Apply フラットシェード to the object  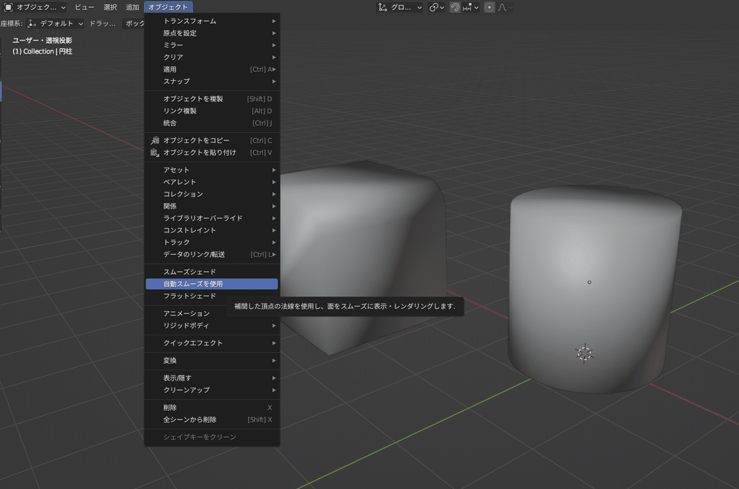click(x=212, y=296)
